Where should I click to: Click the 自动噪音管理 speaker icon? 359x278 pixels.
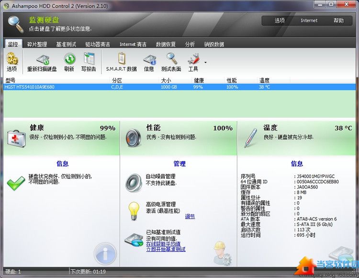tap(134, 183)
